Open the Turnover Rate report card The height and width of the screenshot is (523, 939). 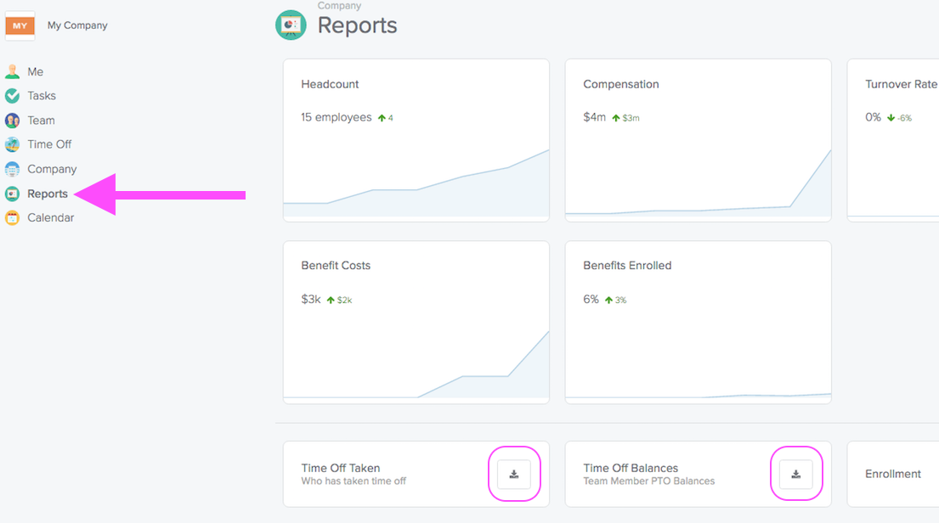click(893, 140)
